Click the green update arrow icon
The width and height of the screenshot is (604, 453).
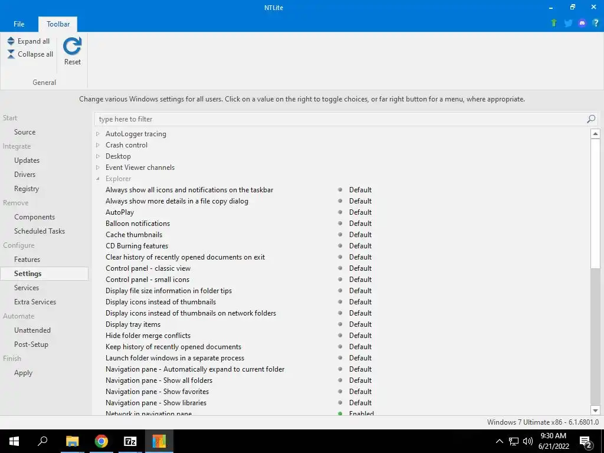[554, 23]
